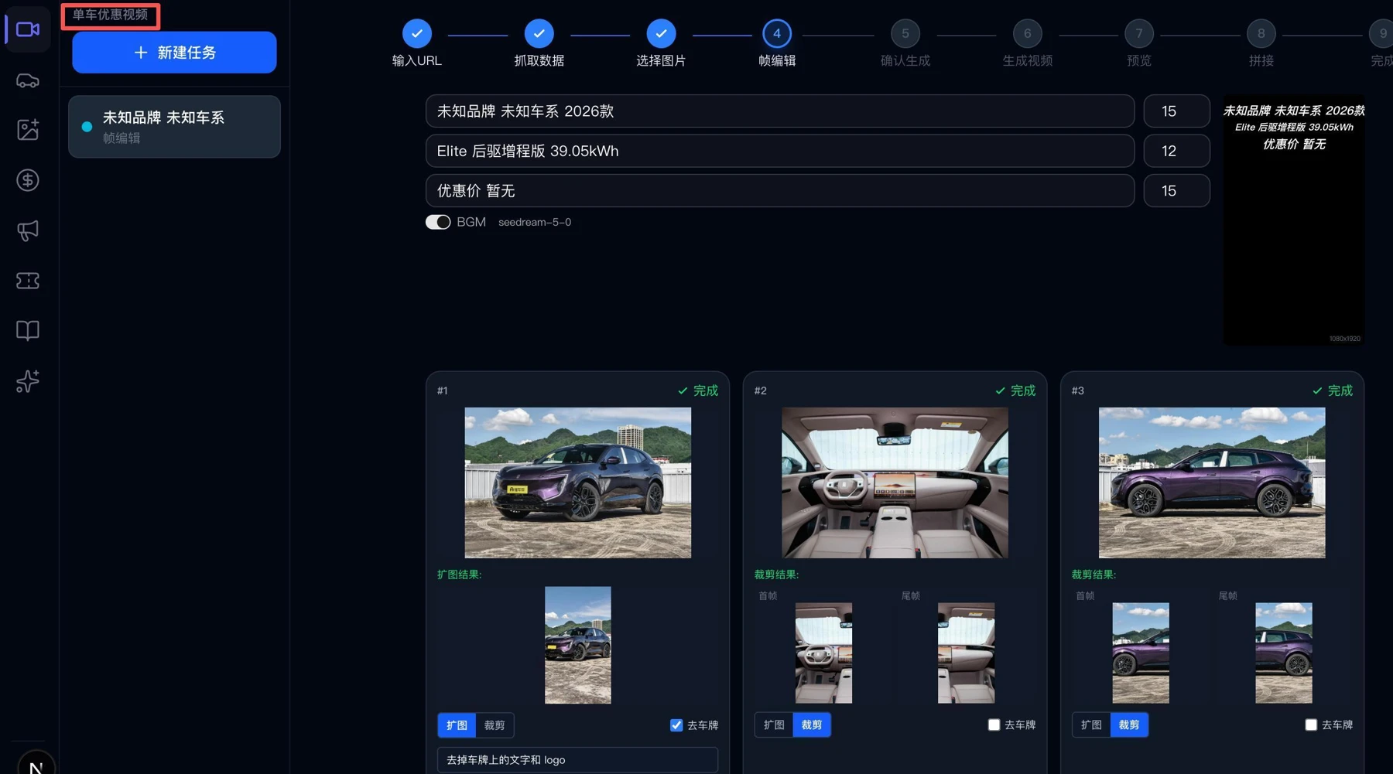Select 裁剪 mode for frame #1
The image size is (1393, 774).
pyautogui.click(x=495, y=725)
